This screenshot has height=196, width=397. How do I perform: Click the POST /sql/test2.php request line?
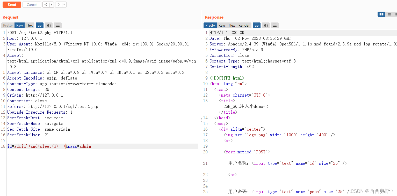tap(40, 33)
